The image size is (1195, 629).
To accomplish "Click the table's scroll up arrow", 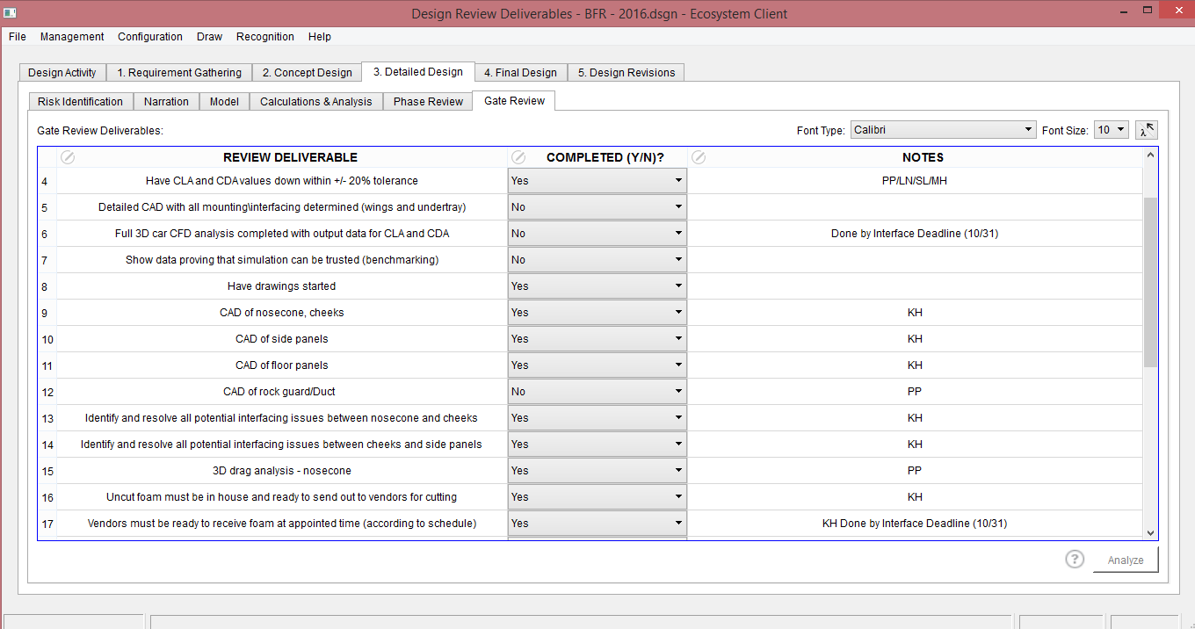I will tap(1150, 155).
